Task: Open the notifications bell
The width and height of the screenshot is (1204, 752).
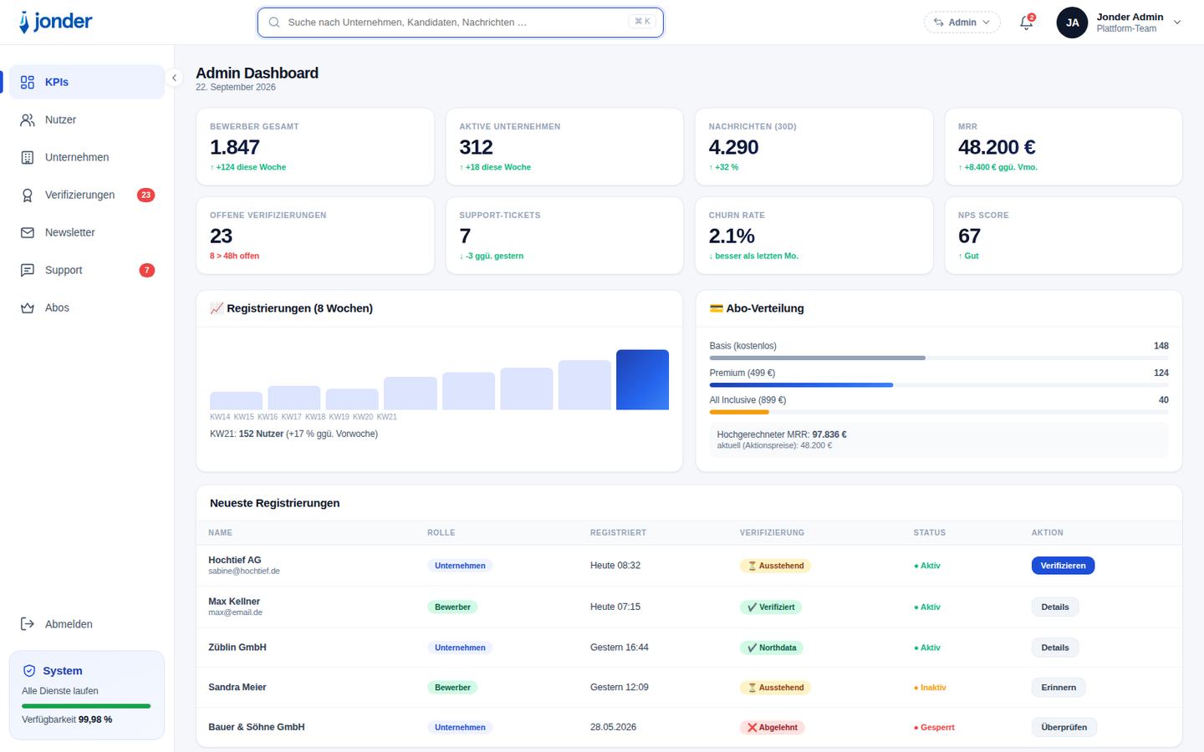Action: point(1027,23)
